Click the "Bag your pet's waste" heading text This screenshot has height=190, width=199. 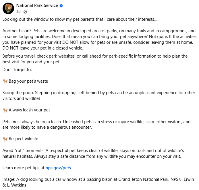click(x=28, y=81)
